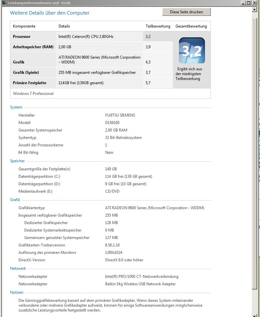Click the scrollbar up arrow
Image resolution: width=260 pixels, height=317 pixels.
pyautogui.click(x=254, y=9)
